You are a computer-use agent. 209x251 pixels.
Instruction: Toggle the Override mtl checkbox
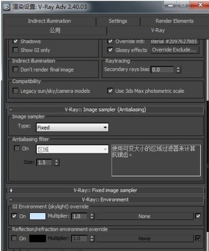click(x=110, y=41)
